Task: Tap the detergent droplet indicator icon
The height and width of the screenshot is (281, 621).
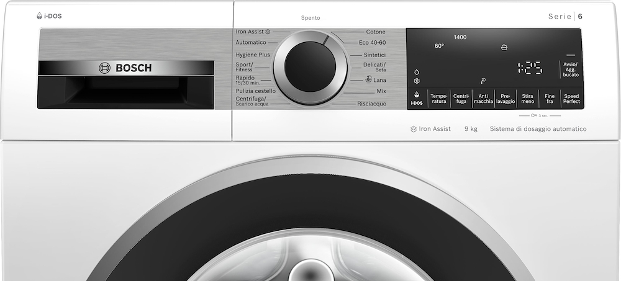Action: [417, 71]
